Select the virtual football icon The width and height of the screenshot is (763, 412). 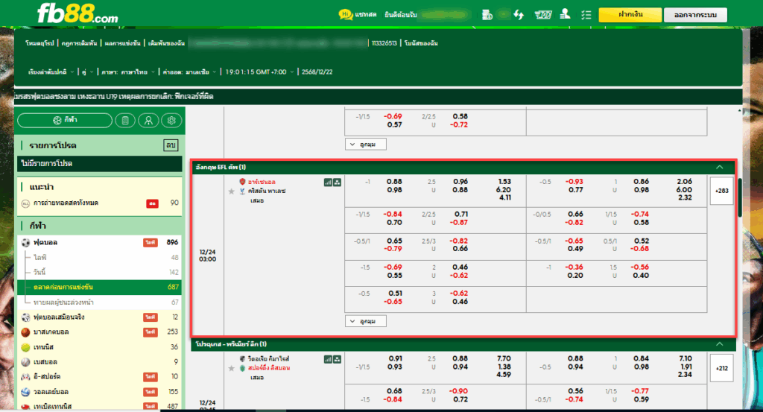26,317
